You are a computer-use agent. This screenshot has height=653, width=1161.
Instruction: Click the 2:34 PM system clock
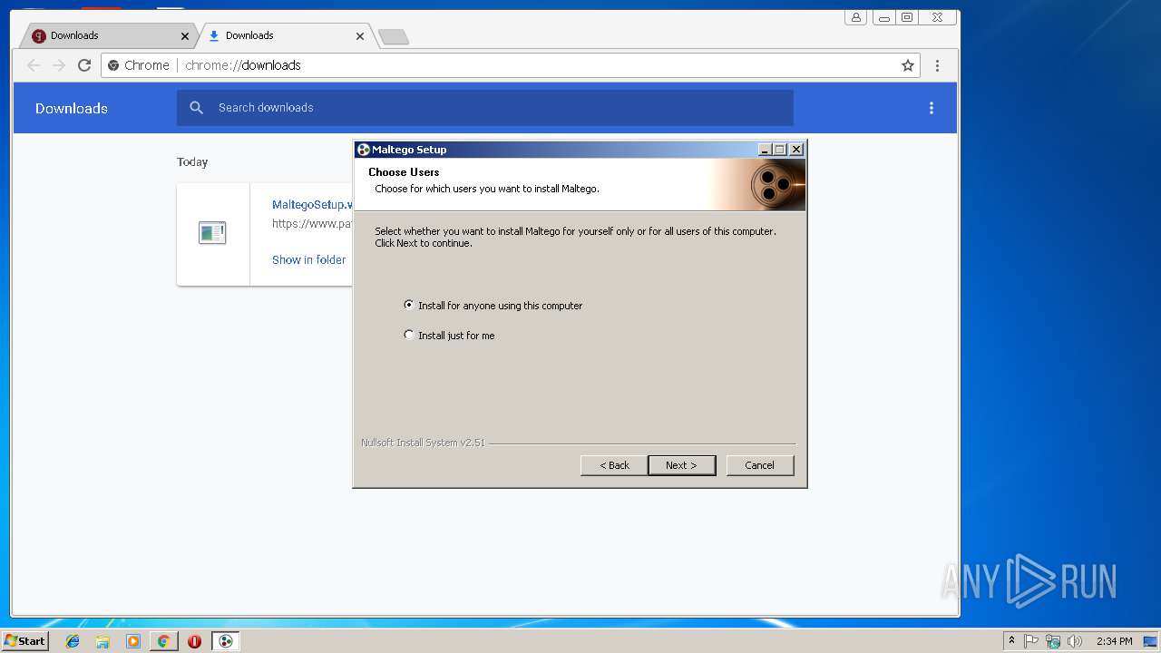[x=1114, y=641]
